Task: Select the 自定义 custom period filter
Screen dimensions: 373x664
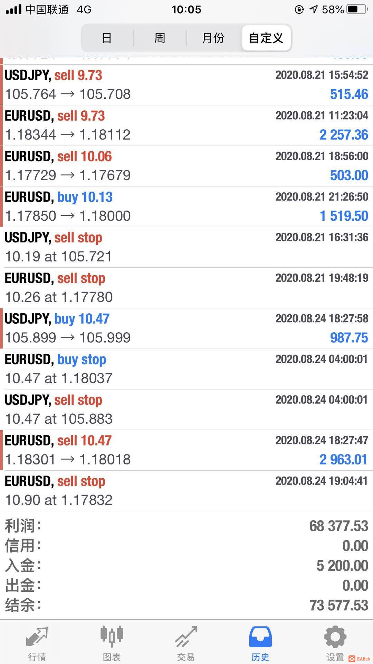Action: 266,38
